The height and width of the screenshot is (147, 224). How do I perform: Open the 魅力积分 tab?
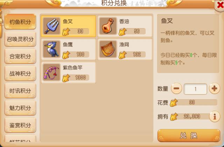point(20,108)
